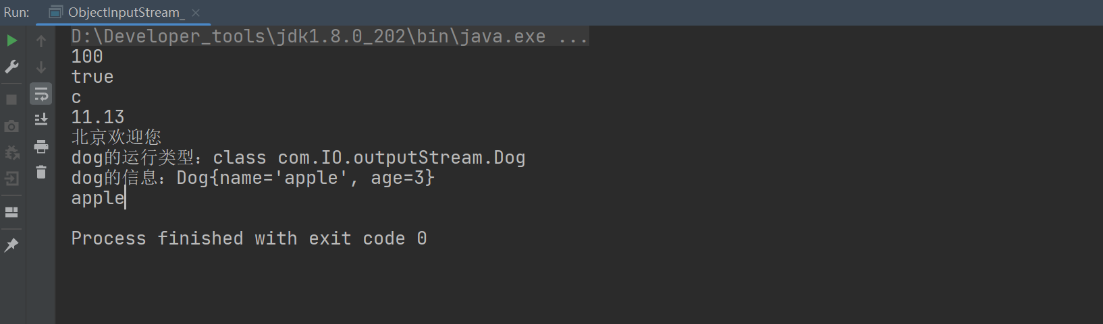Open run configuration wrench settings
Viewport: 1103px width, 324px height.
tap(11, 67)
